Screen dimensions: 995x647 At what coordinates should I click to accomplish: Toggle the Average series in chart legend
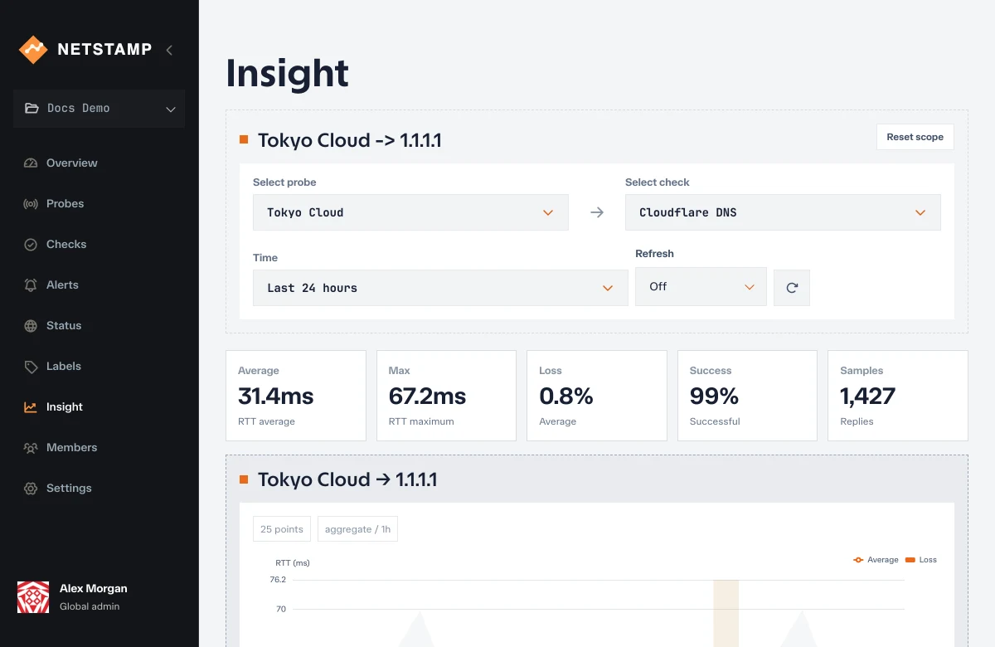876,560
